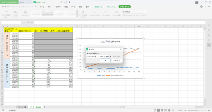Click 行/列の切り替え icon
The width and height of the screenshot is (212, 112).
pos(95,13)
